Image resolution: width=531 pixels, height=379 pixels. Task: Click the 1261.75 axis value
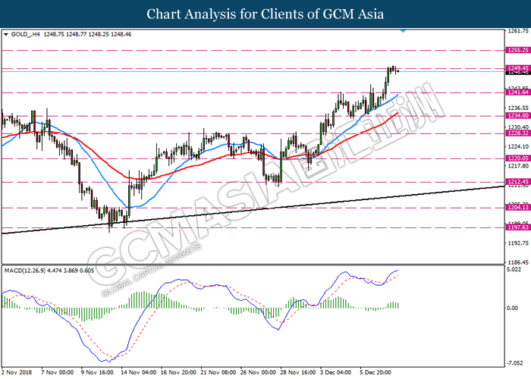(x=518, y=31)
